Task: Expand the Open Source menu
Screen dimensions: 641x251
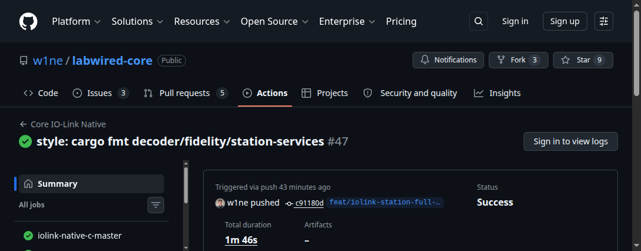Action: coord(274,21)
